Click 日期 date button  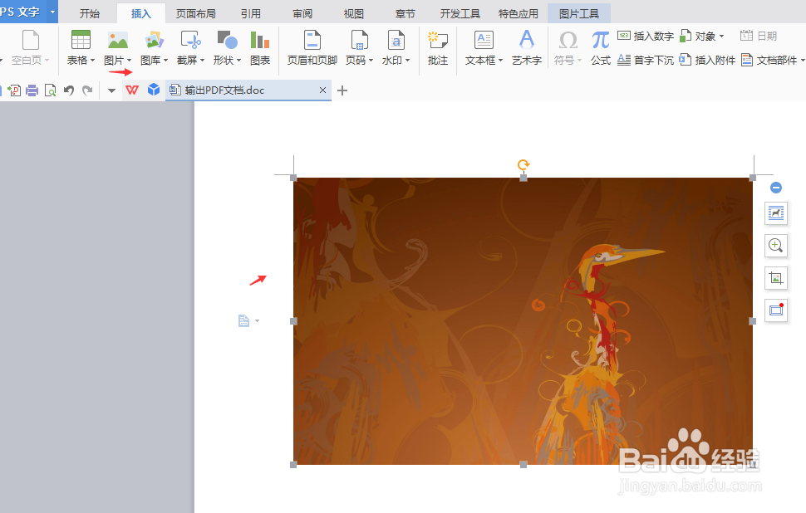click(759, 36)
